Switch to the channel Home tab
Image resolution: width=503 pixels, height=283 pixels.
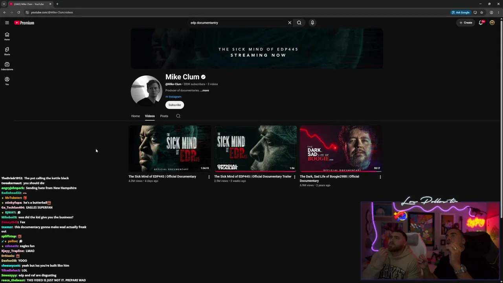click(x=135, y=116)
